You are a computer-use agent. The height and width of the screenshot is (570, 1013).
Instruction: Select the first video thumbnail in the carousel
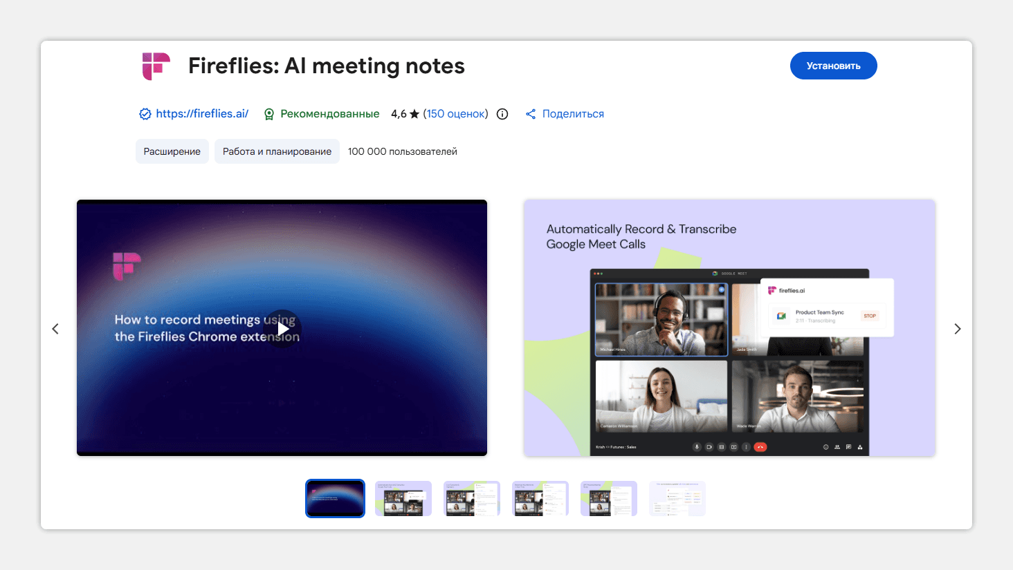[x=335, y=498]
